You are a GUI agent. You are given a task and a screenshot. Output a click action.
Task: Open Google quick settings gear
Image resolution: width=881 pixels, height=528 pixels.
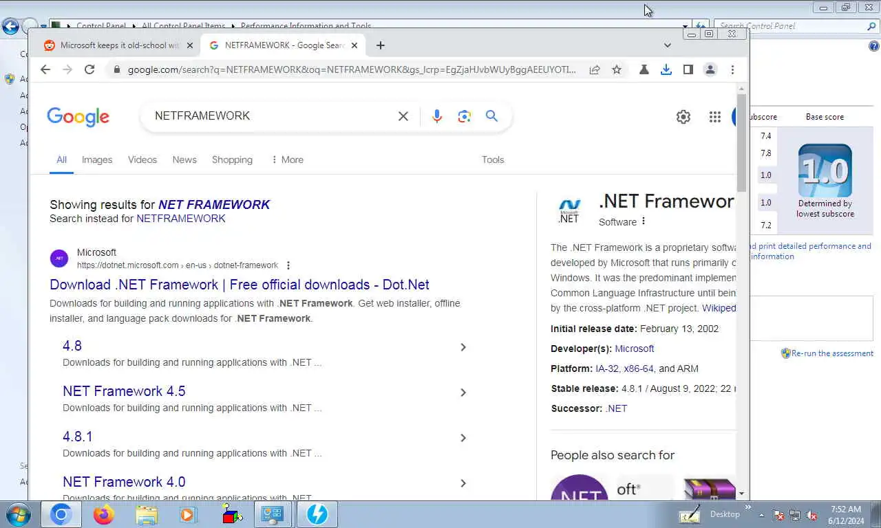click(683, 117)
